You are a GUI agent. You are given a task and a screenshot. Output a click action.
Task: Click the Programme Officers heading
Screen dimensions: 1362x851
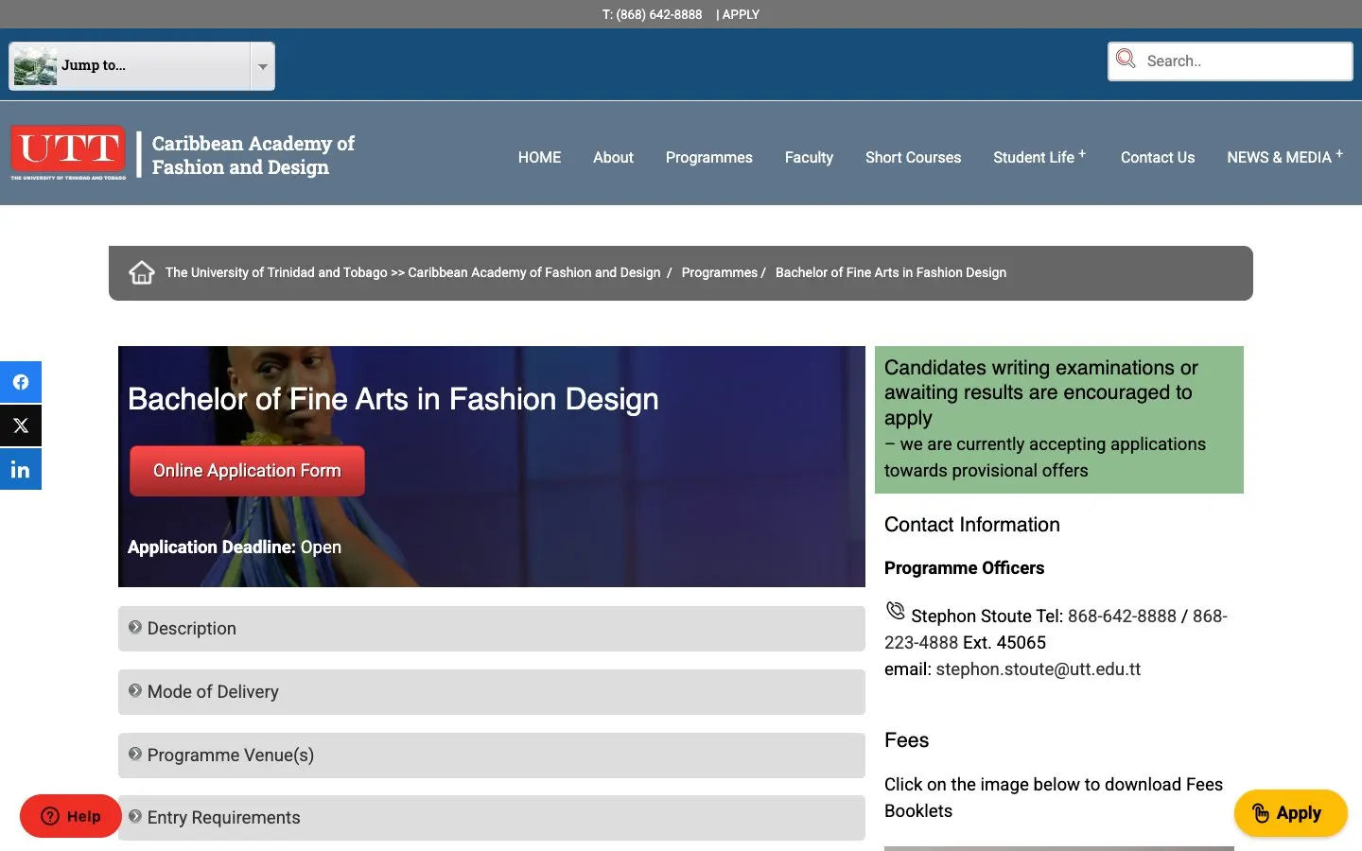coord(965,568)
